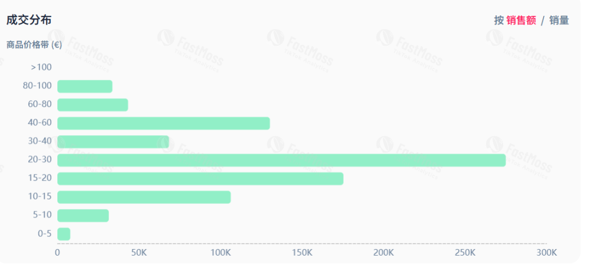The image size is (590, 266).
Task: Click the 0-5 y-axis label
Action: pyautogui.click(x=44, y=234)
